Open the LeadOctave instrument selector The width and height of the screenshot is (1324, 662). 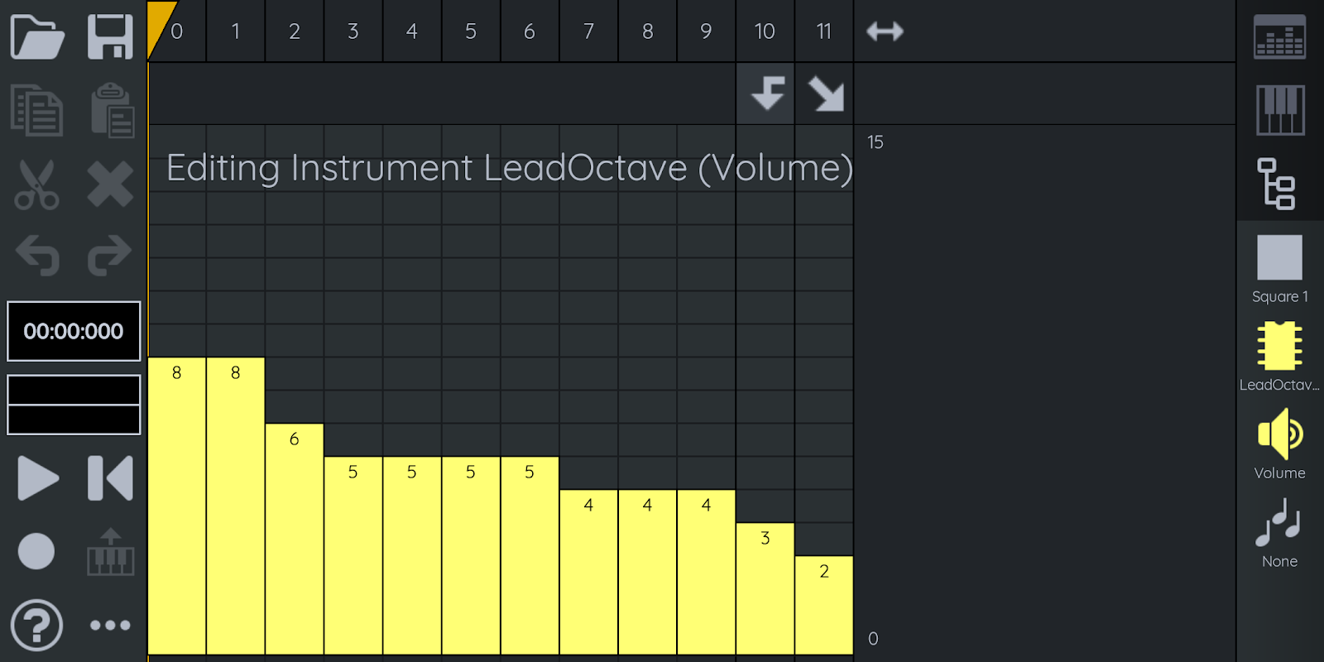click(1279, 356)
